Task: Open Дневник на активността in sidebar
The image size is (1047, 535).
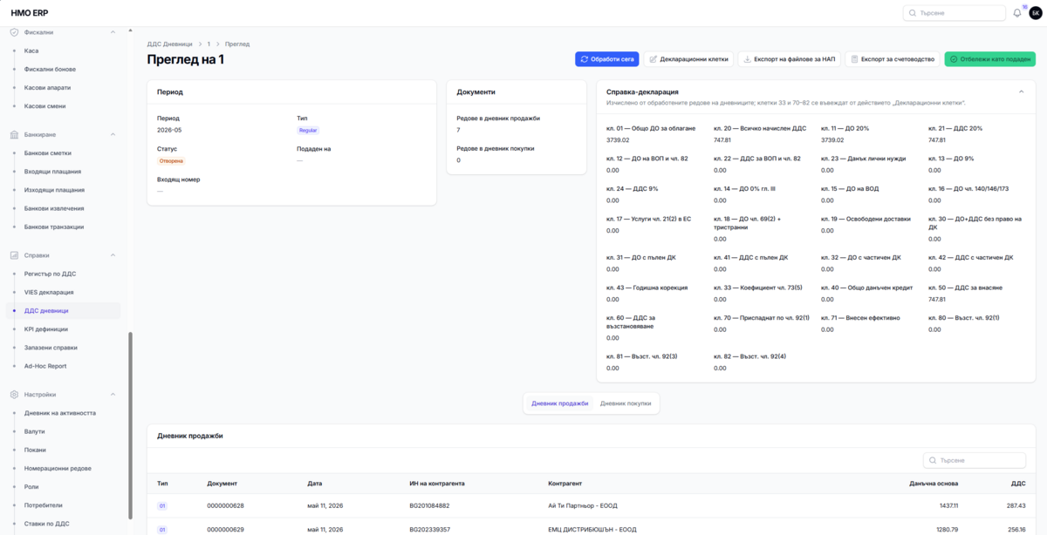Action: click(x=64, y=413)
